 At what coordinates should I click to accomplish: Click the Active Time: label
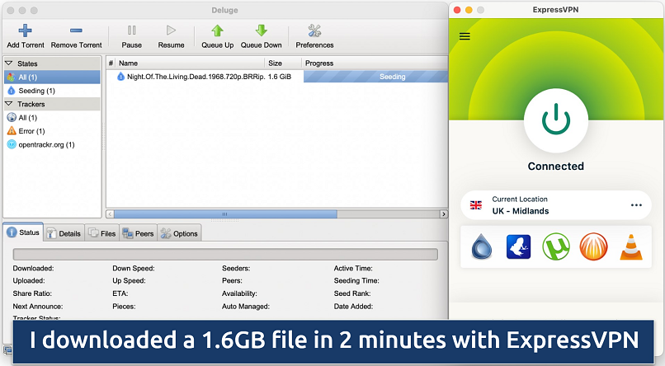[353, 268]
